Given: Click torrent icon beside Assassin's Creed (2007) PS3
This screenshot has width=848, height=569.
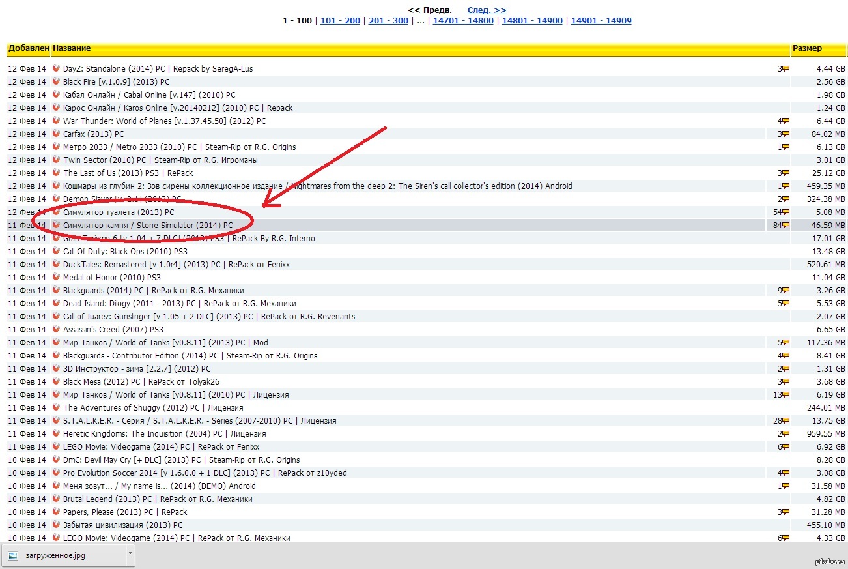Looking at the screenshot, I should click(x=56, y=329).
